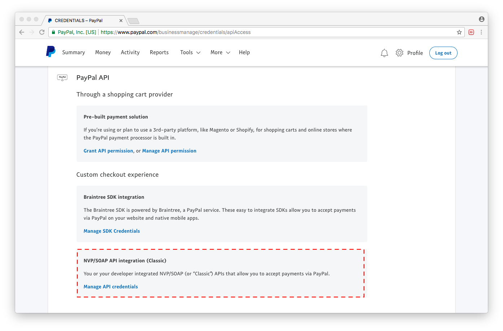Click the PayPal API section icon
This screenshot has width=503, height=331.
pos(62,78)
